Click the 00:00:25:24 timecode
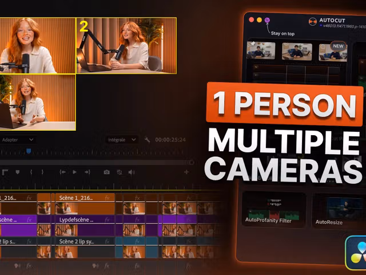This screenshot has height=275, width=366. [x=170, y=140]
